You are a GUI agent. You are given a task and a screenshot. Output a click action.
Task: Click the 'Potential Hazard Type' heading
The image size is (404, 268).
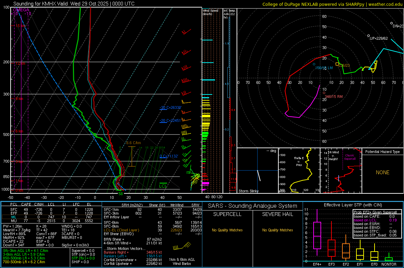point(382,152)
